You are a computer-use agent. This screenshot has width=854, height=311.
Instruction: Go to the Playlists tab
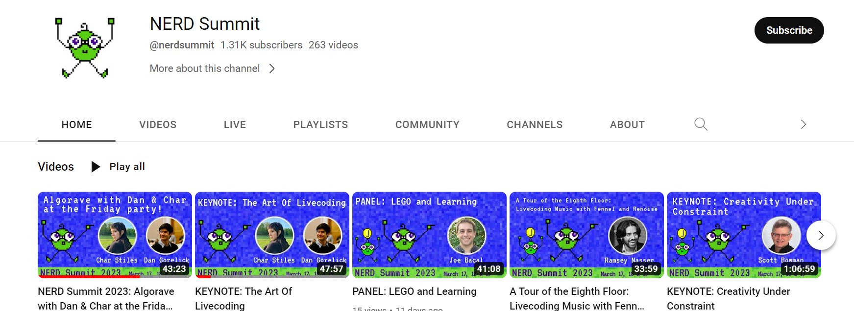(x=320, y=125)
